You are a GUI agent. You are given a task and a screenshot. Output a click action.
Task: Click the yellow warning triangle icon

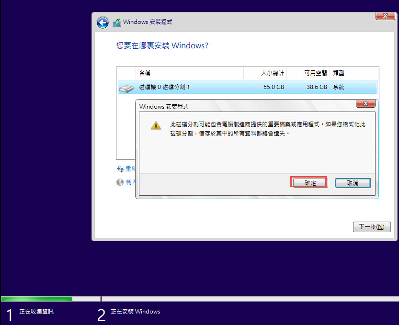(x=156, y=125)
